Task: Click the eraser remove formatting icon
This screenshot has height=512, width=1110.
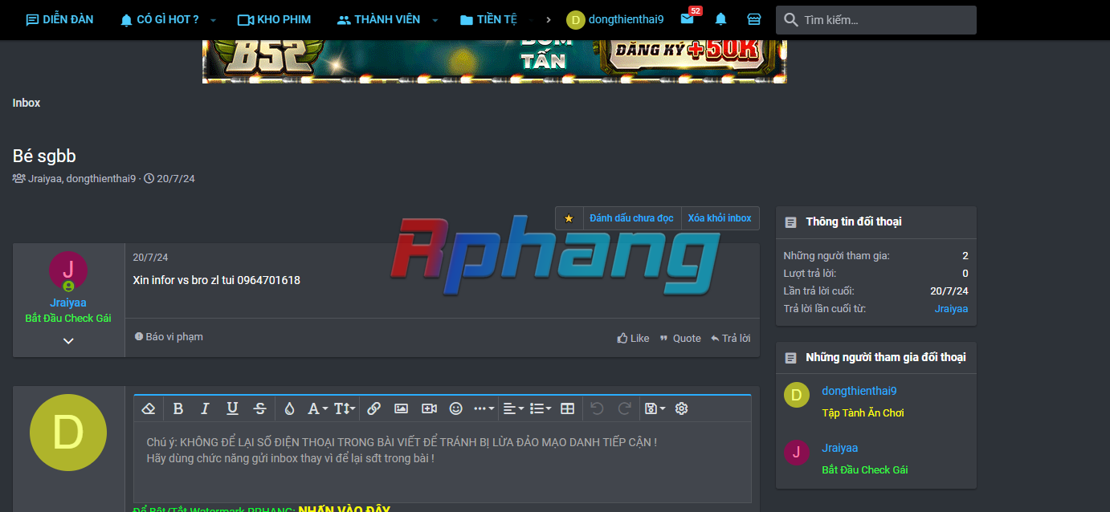Action: pos(148,408)
